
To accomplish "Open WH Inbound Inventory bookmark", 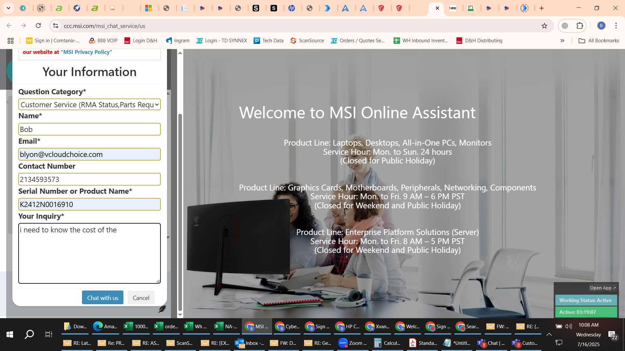I will [421, 41].
